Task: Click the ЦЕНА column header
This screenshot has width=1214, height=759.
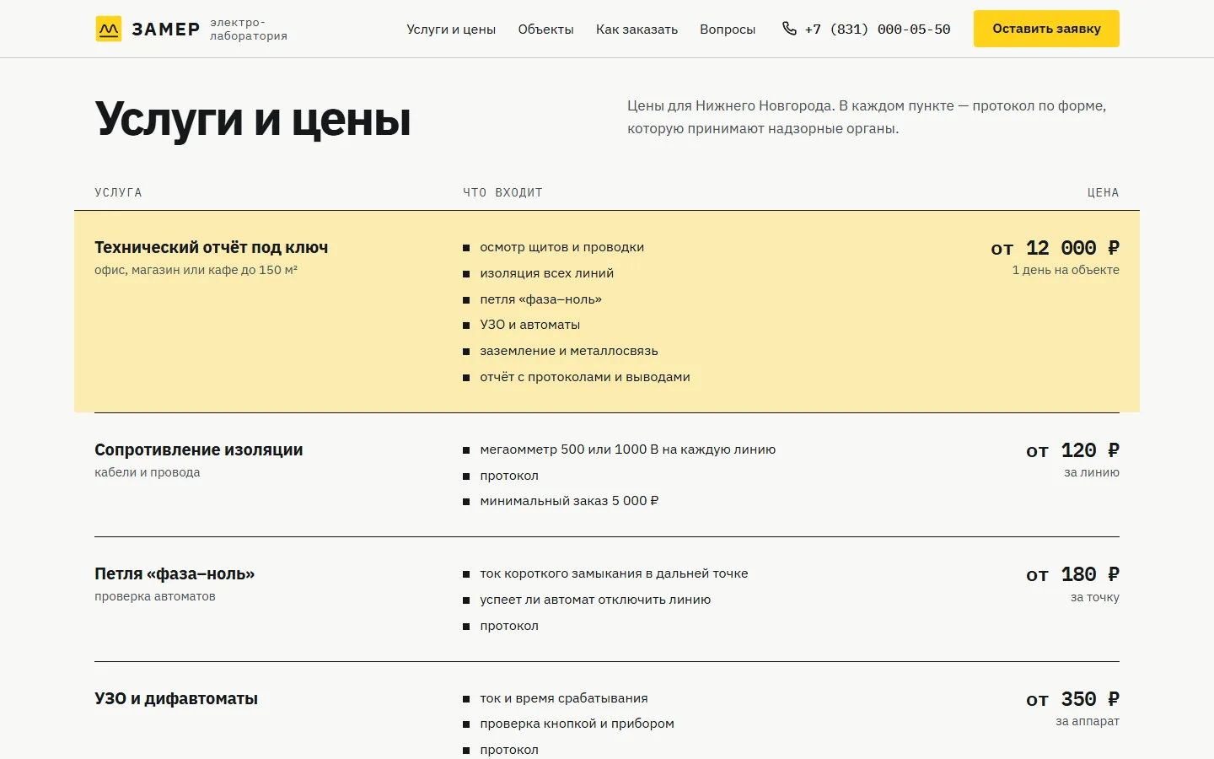Action: pyautogui.click(x=1103, y=192)
